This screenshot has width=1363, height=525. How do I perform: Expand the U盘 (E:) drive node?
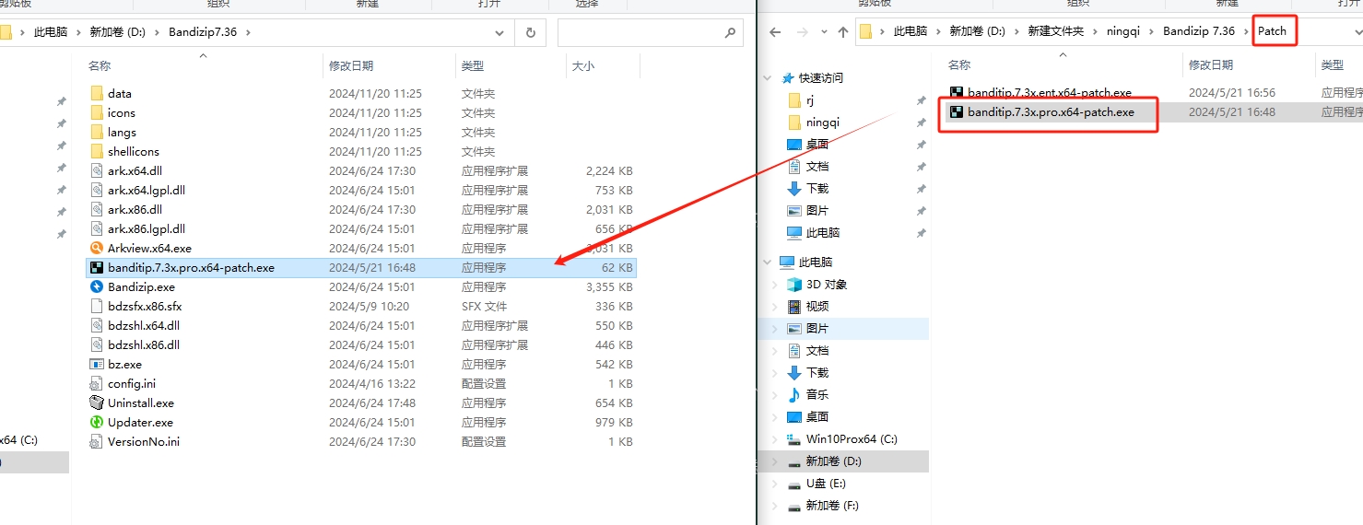tap(775, 484)
